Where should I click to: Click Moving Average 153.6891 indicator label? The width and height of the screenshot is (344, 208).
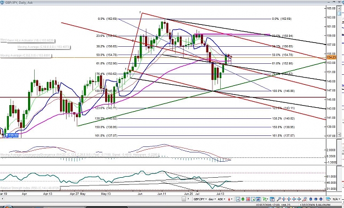click(x=26, y=56)
